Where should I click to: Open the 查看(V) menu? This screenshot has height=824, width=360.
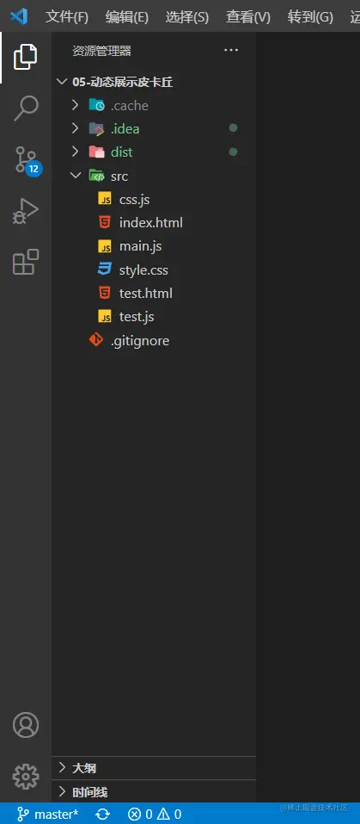tap(247, 17)
